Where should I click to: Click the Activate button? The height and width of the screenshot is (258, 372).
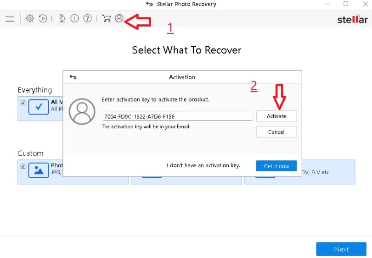276,116
